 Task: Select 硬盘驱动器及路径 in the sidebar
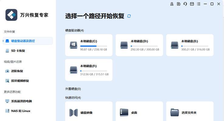coord(28,41)
